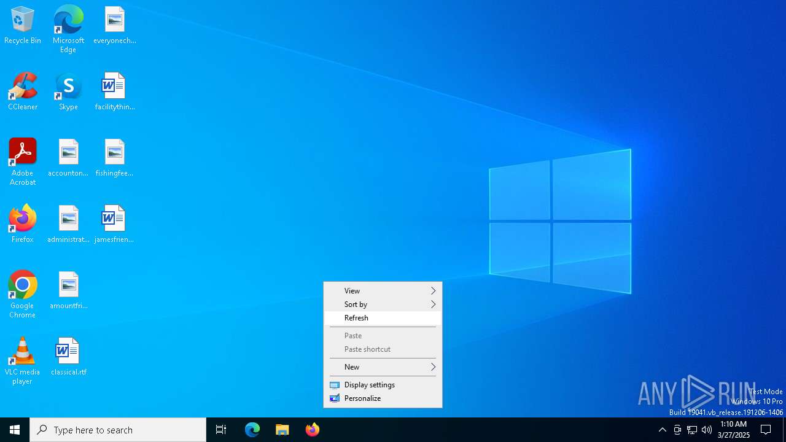Open Display settings from context menu

point(383,385)
